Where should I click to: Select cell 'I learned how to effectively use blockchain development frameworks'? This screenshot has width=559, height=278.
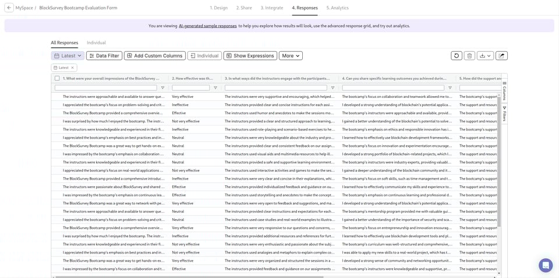tap(398, 138)
